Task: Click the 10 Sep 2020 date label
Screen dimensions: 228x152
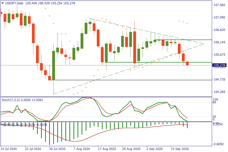Action: (180, 149)
